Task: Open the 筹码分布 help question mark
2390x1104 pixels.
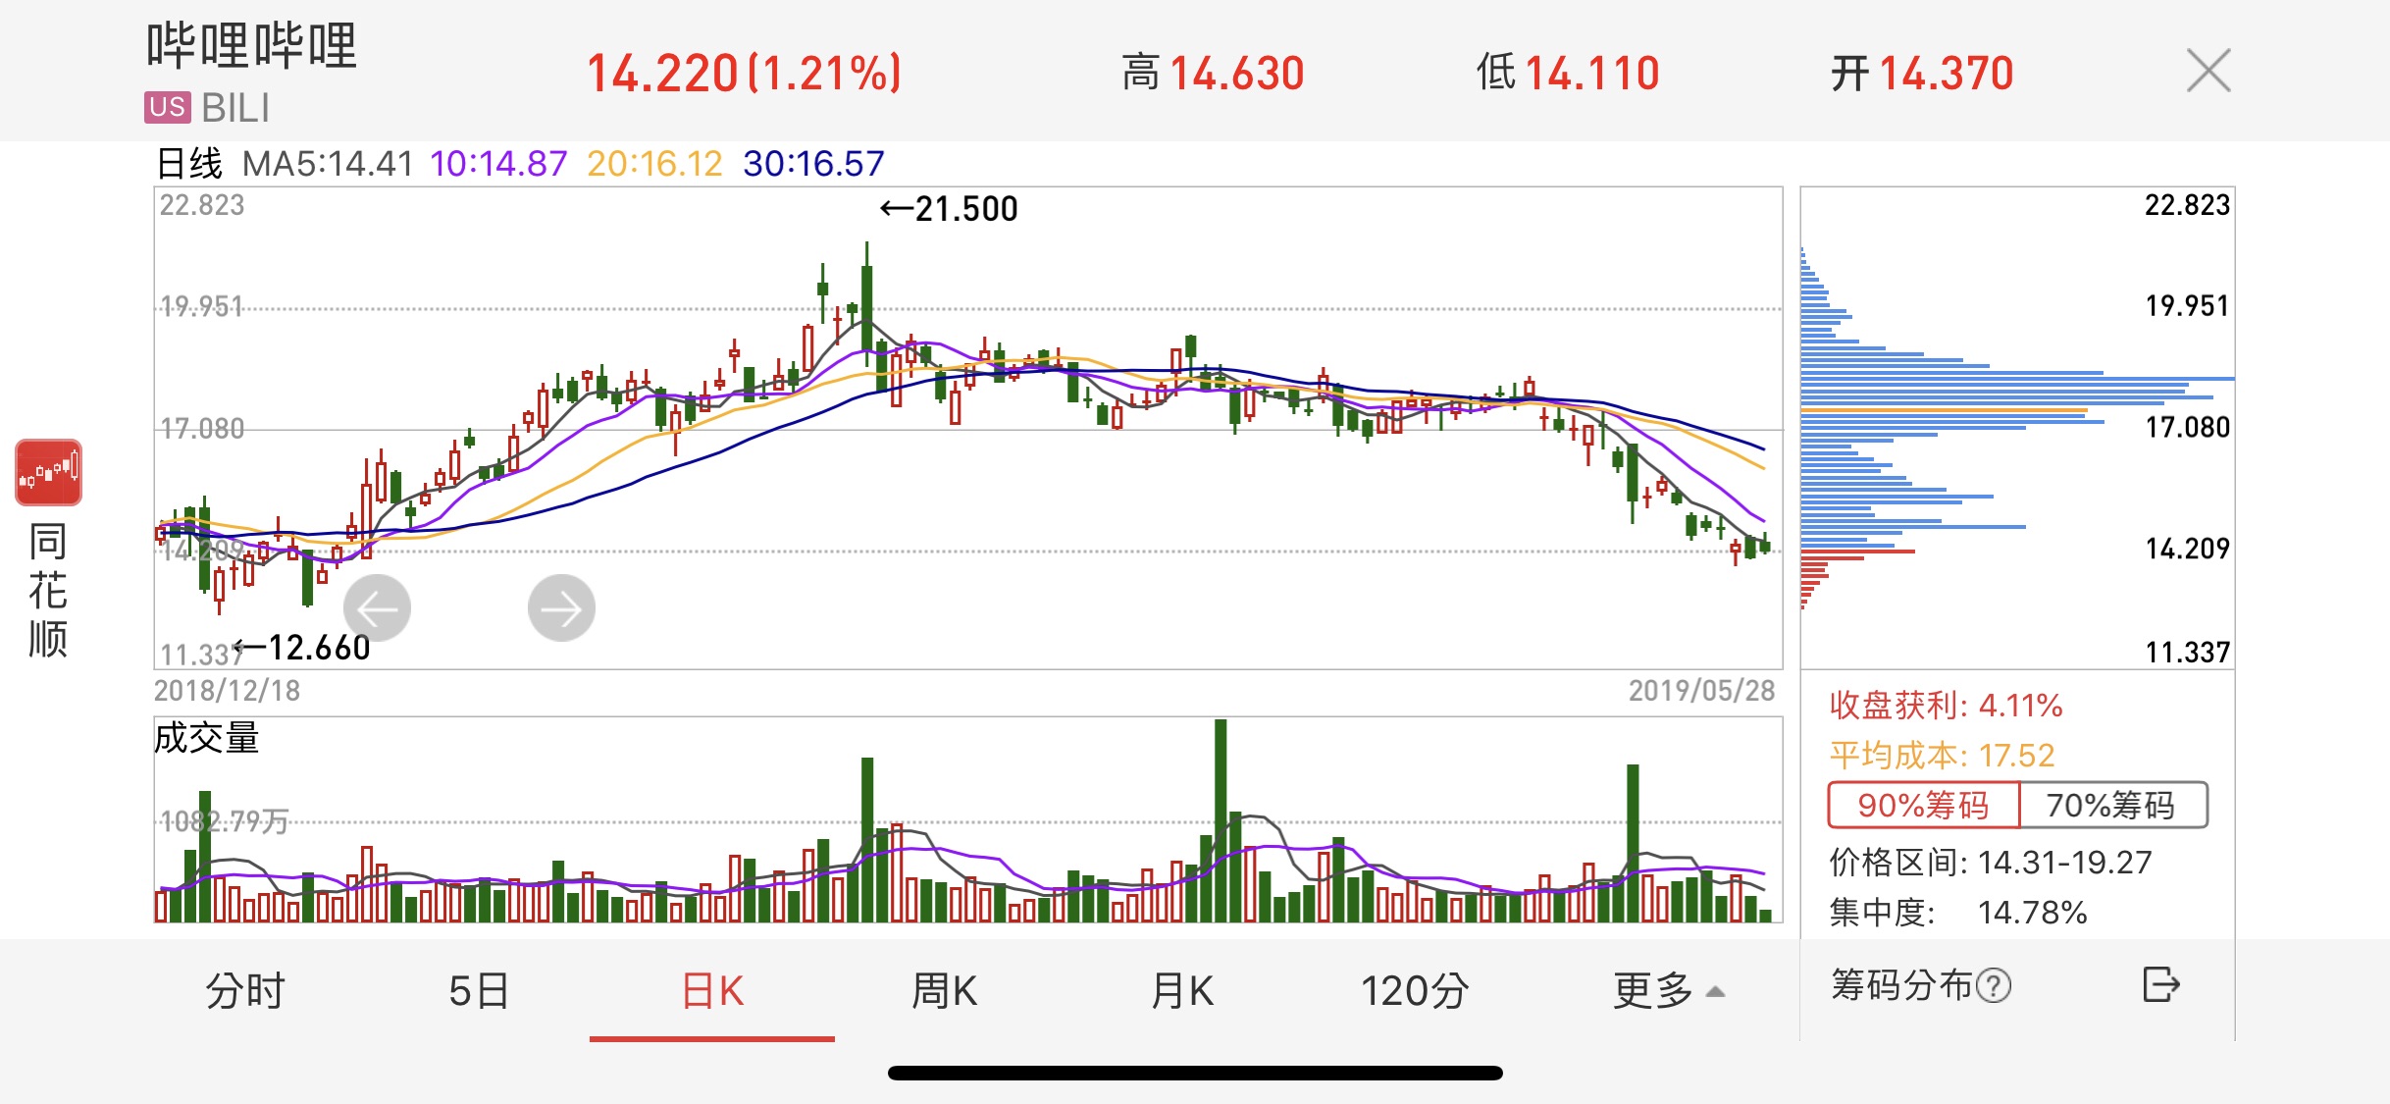Action: coord(1994,985)
